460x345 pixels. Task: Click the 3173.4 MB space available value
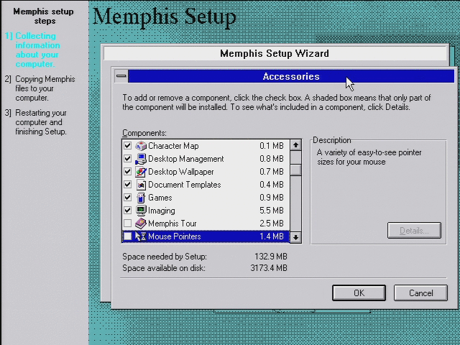tap(269, 268)
